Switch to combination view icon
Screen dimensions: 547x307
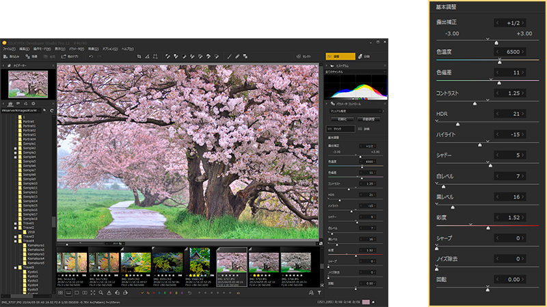point(68,293)
